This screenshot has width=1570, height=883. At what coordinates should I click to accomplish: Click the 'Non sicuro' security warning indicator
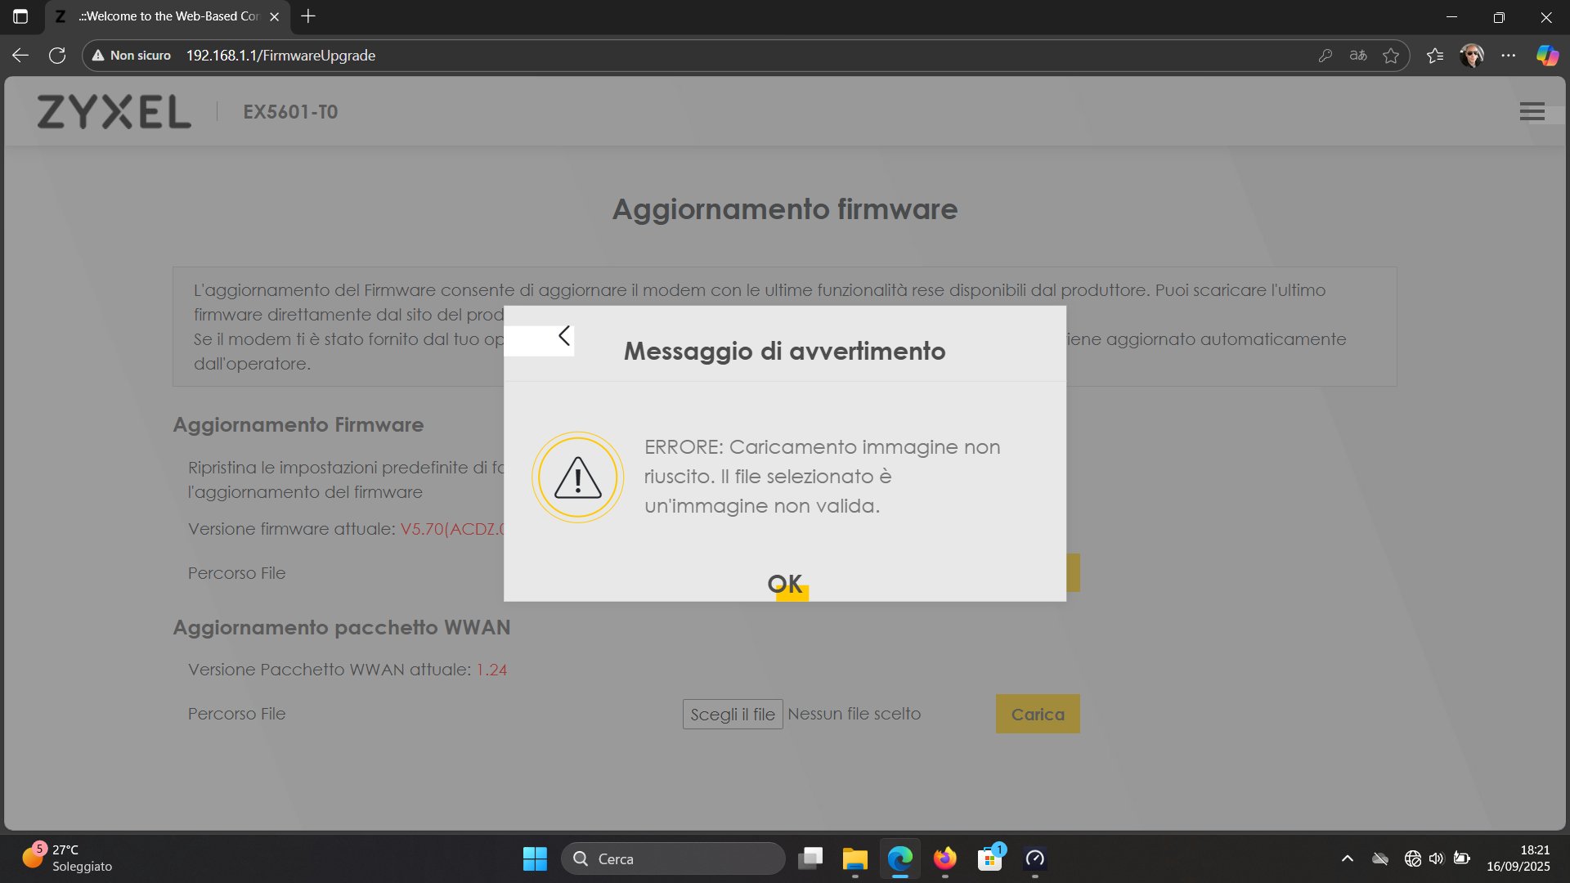[x=132, y=56]
